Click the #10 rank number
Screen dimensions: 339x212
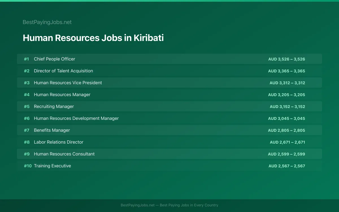[28, 166]
